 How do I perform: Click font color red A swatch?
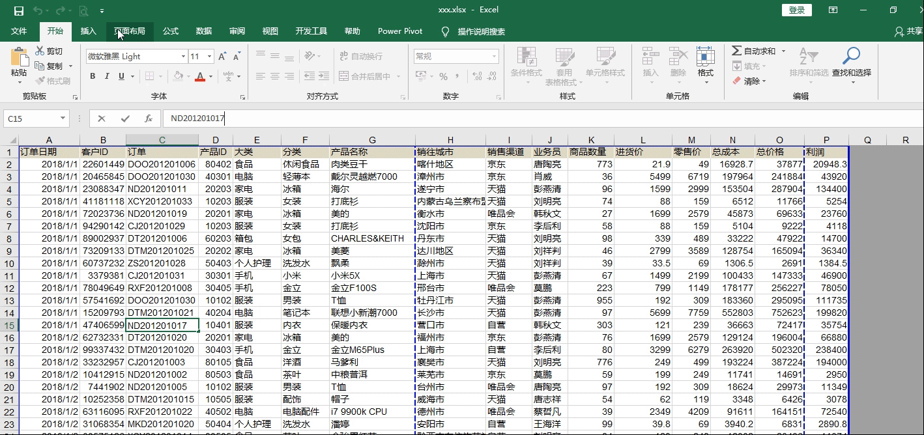coord(201,76)
